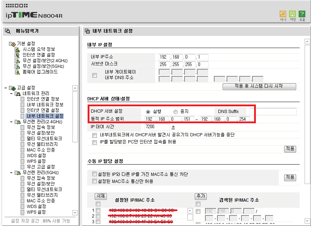Screen dimensions: 311x226
Task: Click the 추가 button above 검색된 IP/MAC list
Action: tap(201, 196)
